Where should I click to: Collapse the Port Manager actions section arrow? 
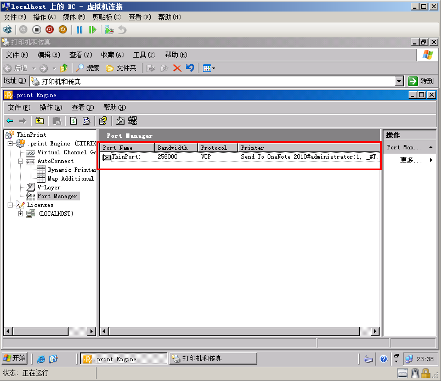click(x=431, y=147)
